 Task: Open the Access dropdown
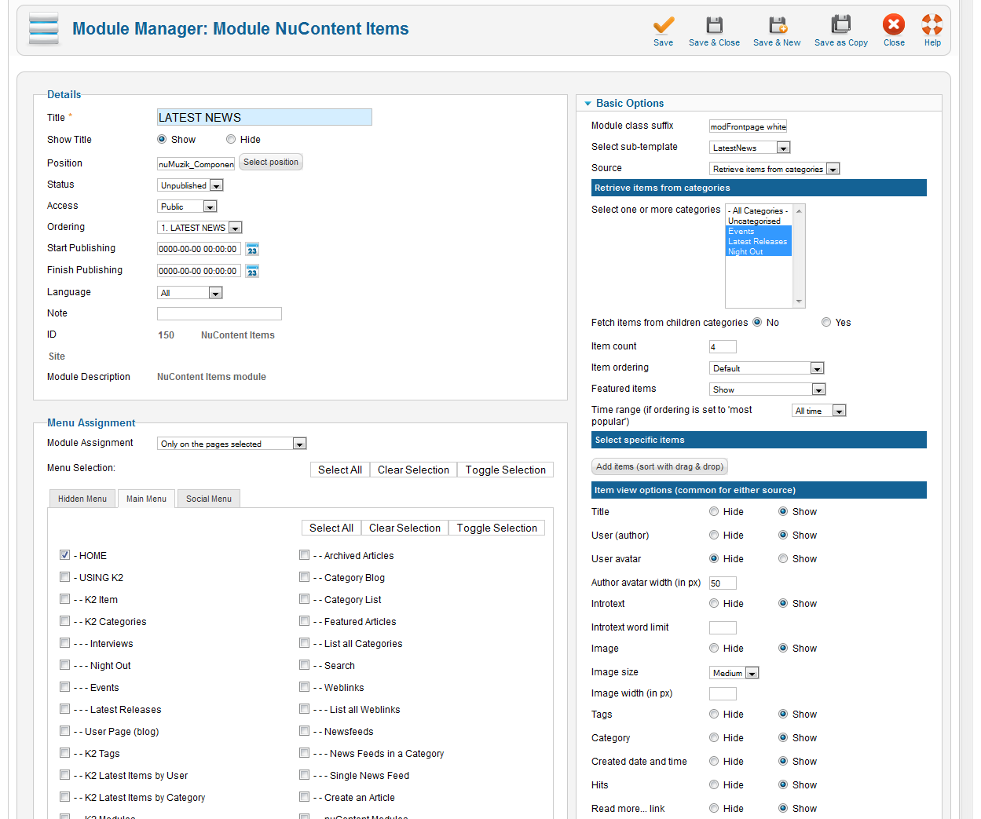click(x=187, y=207)
